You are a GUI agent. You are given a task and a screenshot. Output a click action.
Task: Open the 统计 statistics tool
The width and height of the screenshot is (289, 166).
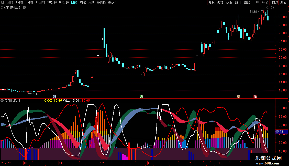(x=238, y=2)
